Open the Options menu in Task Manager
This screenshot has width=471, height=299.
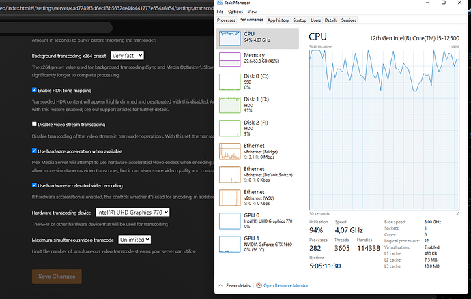pyautogui.click(x=235, y=12)
